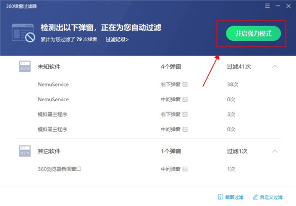Screen dimensions: 296x206
Task: Close the 360弹窗过滤器 window
Action: click(288, 6)
